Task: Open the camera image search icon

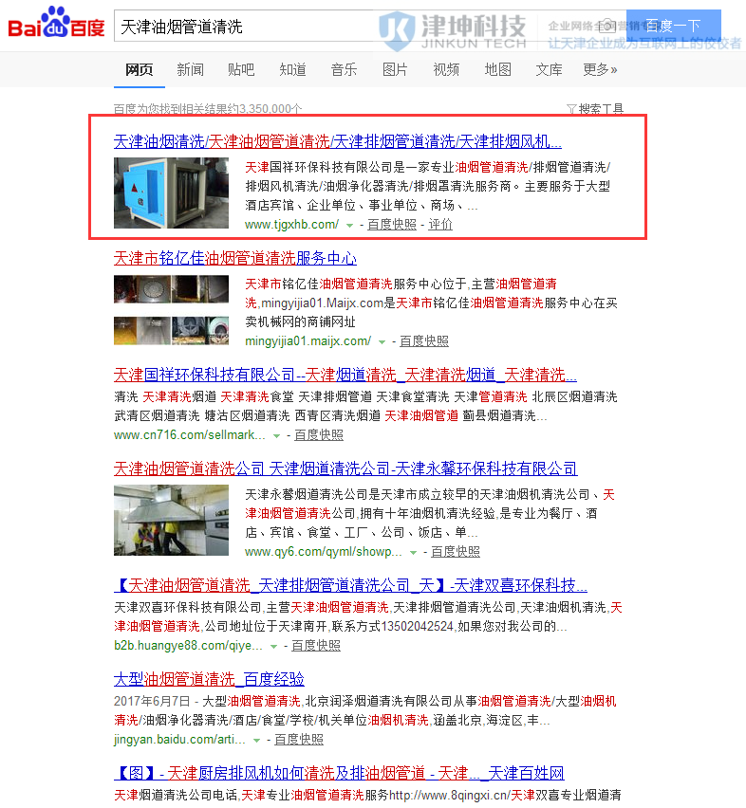Action: [607, 26]
